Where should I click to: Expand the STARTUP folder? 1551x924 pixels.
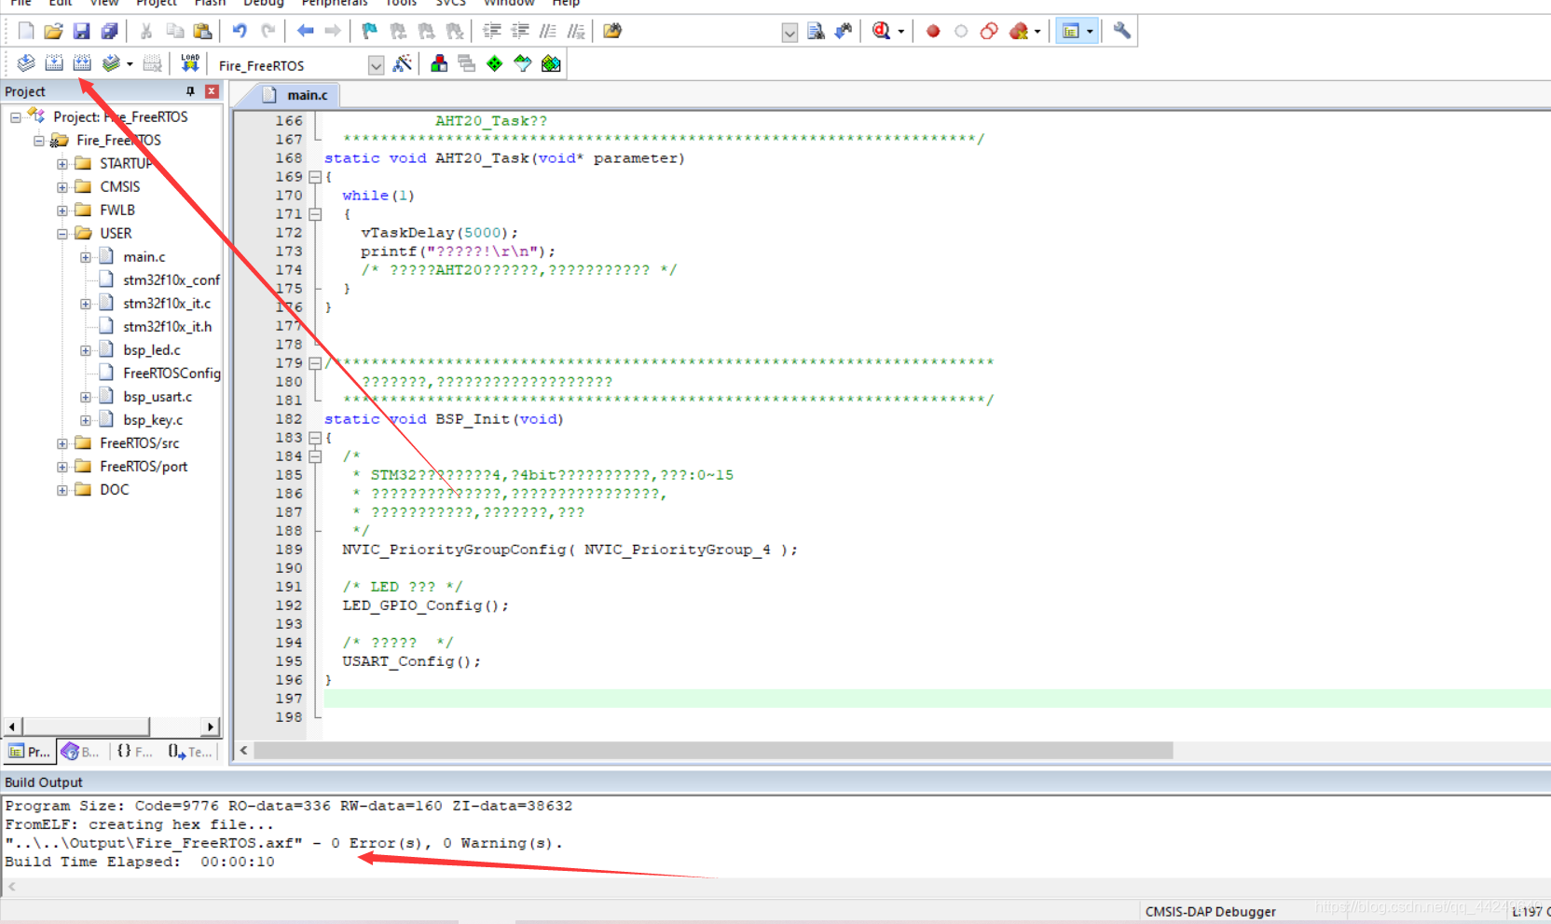(62, 164)
